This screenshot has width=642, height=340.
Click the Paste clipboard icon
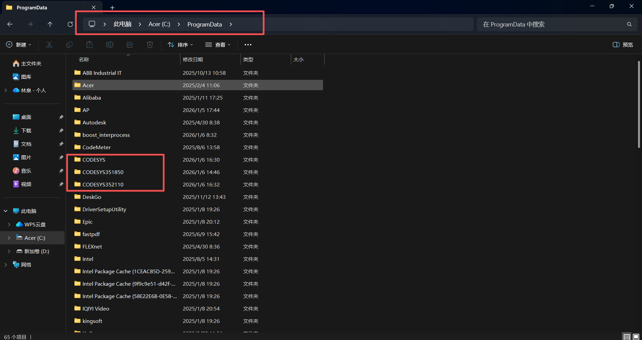(x=90, y=45)
